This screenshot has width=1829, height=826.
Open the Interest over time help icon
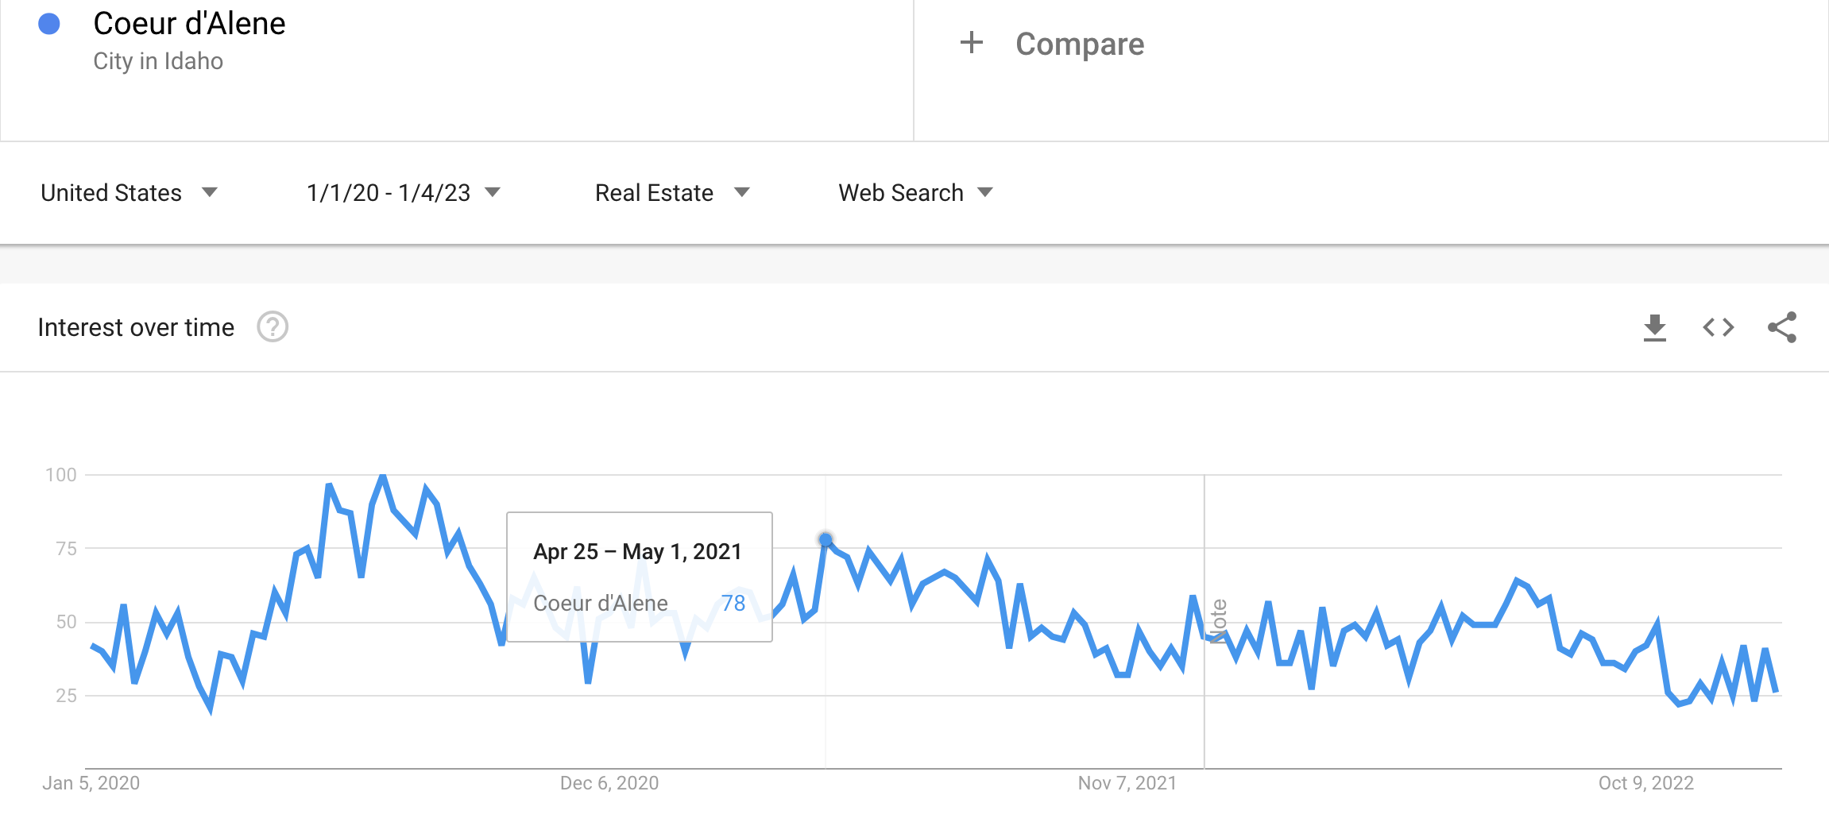tap(273, 327)
